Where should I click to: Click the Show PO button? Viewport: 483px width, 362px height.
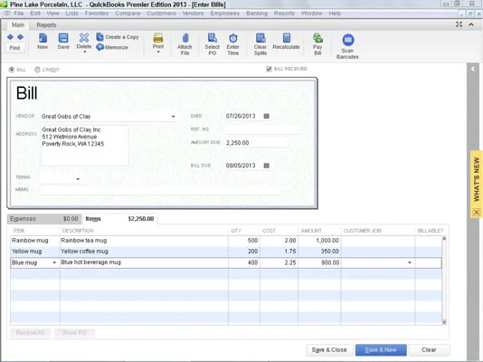(74, 333)
